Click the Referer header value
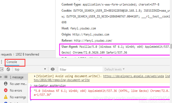The height and width of the screenshot is (103, 172). 93,41
